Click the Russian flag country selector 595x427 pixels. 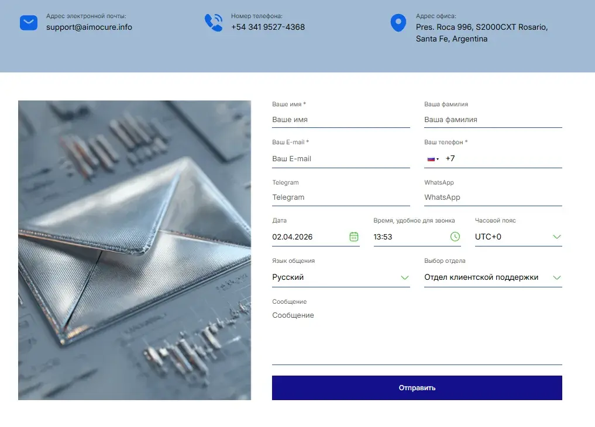433,159
